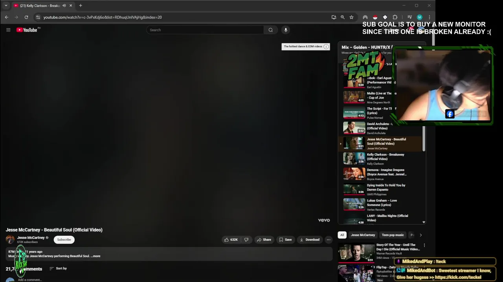Mute tab via speaker icon
Image resolution: width=503 pixels, height=282 pixels.
click(64, 5)
